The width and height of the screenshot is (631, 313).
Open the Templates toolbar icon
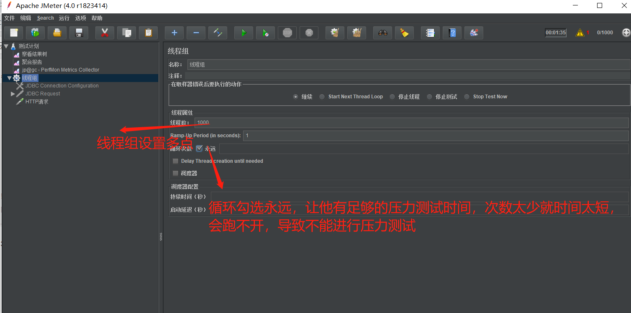click(x=36, y=33)
